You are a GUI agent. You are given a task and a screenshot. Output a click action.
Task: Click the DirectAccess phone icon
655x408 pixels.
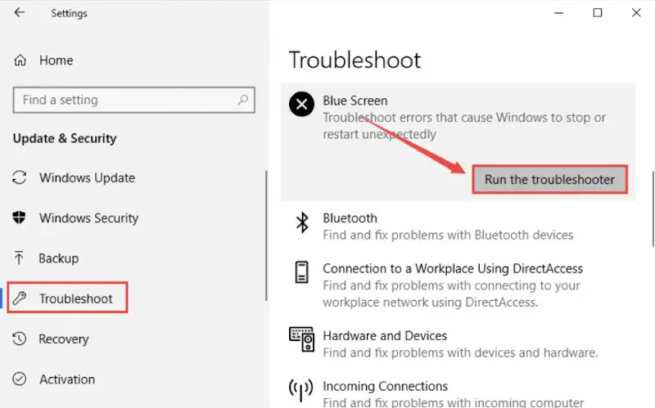(301, 272)
